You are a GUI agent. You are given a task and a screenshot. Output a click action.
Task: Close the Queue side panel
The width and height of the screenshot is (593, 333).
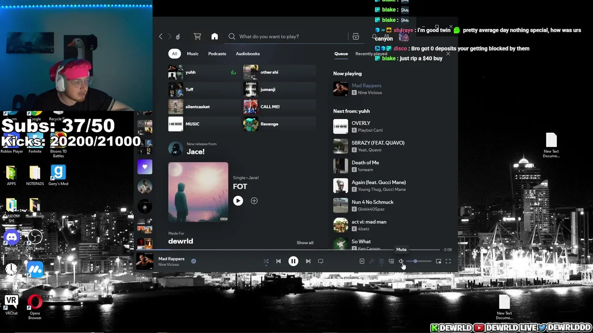pos(448,54)
